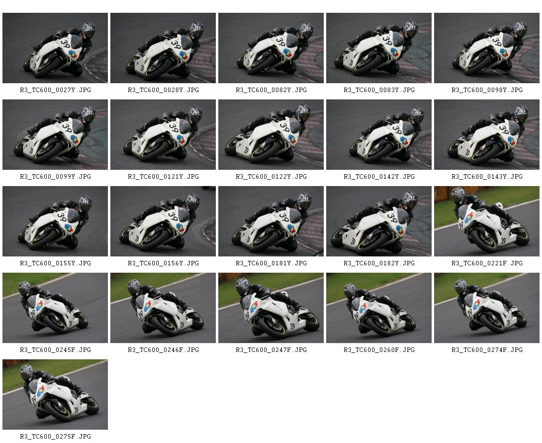Select filename text R3_TC600_0027Y.JPG

[55, 90]
